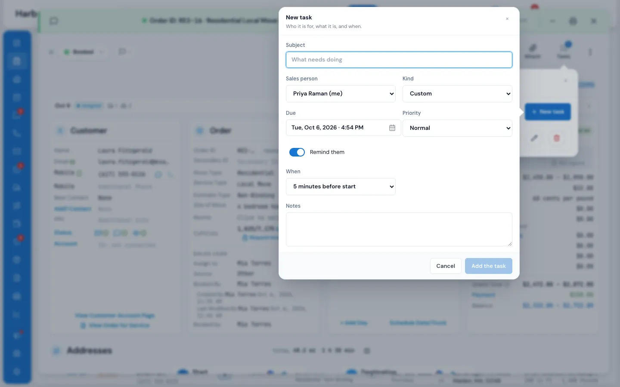Close the New task dialog
This screenshot has width=620, height=387.
[x=507, y=19]
